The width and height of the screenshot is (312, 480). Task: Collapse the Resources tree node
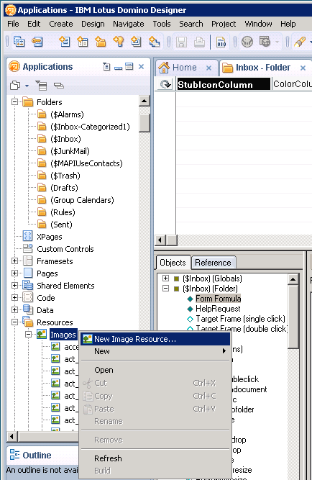(14, 322)
